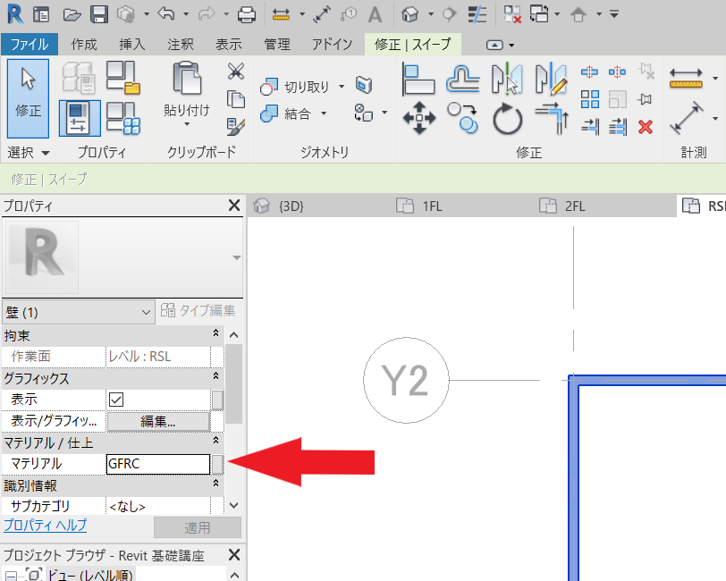
Task: Click the Close Hidden Windows icon
Action: coord(512,15)
